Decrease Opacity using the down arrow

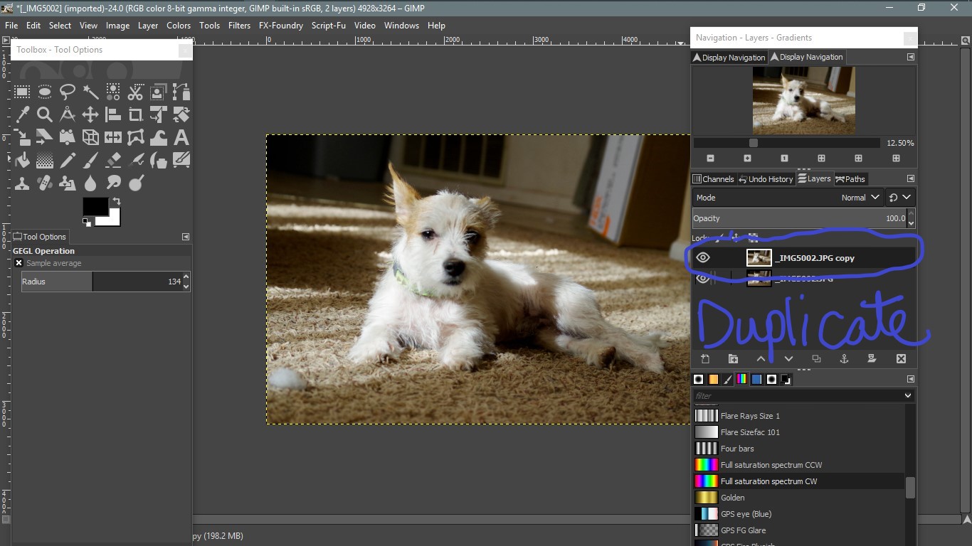pos(912,223)
